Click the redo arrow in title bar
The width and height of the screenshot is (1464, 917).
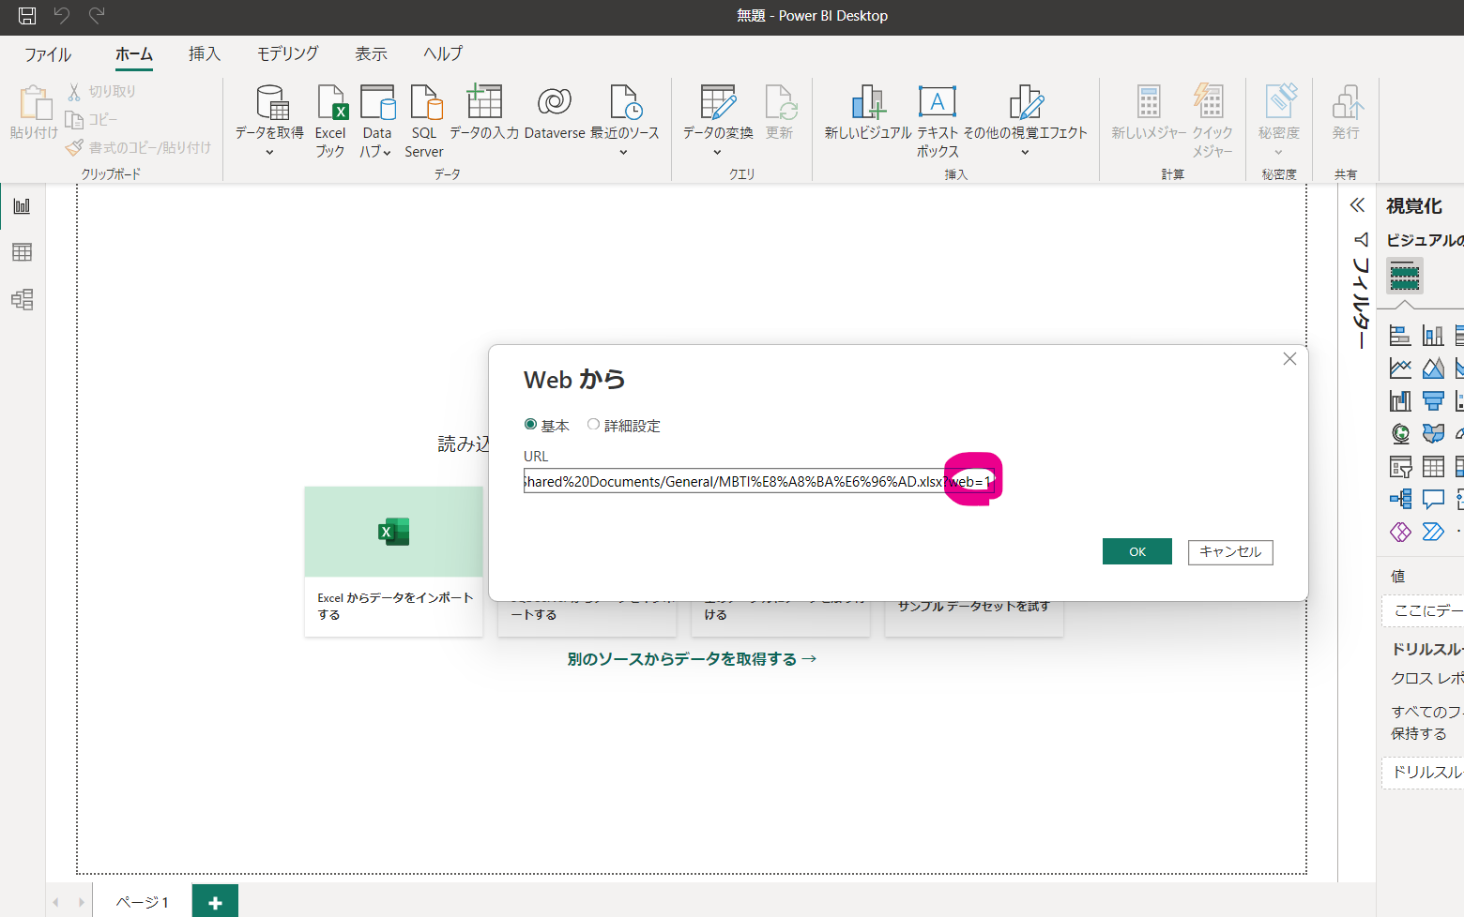[97, 15]
